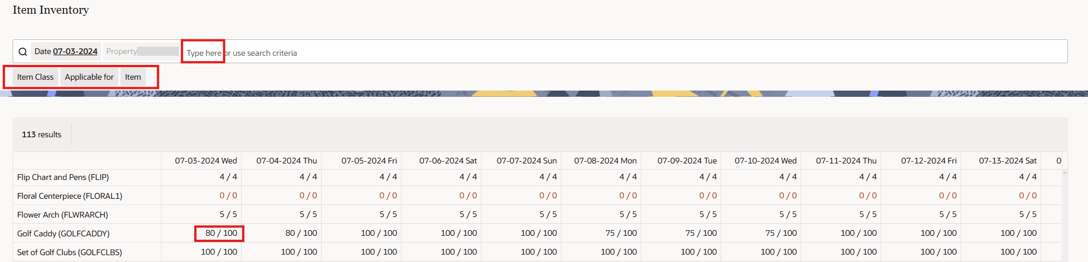Click Floral Centerpiece 0 / 0 on 07-03-2024
Viewport: 1088px width, 262px height.
(228, 195)
